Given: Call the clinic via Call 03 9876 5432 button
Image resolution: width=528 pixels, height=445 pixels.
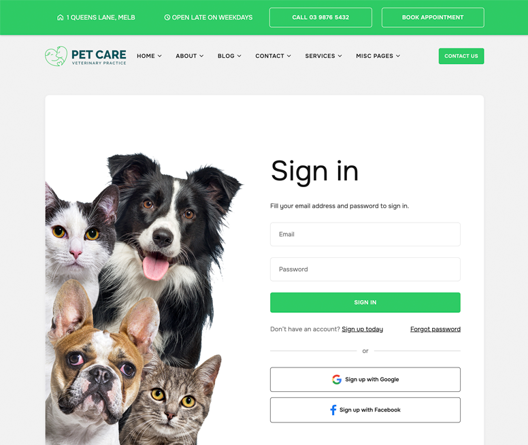Looking at the screenshot, I should [x=320, y=18].
